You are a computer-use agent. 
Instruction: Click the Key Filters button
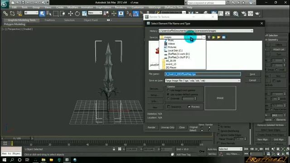[x=232, y=154]
